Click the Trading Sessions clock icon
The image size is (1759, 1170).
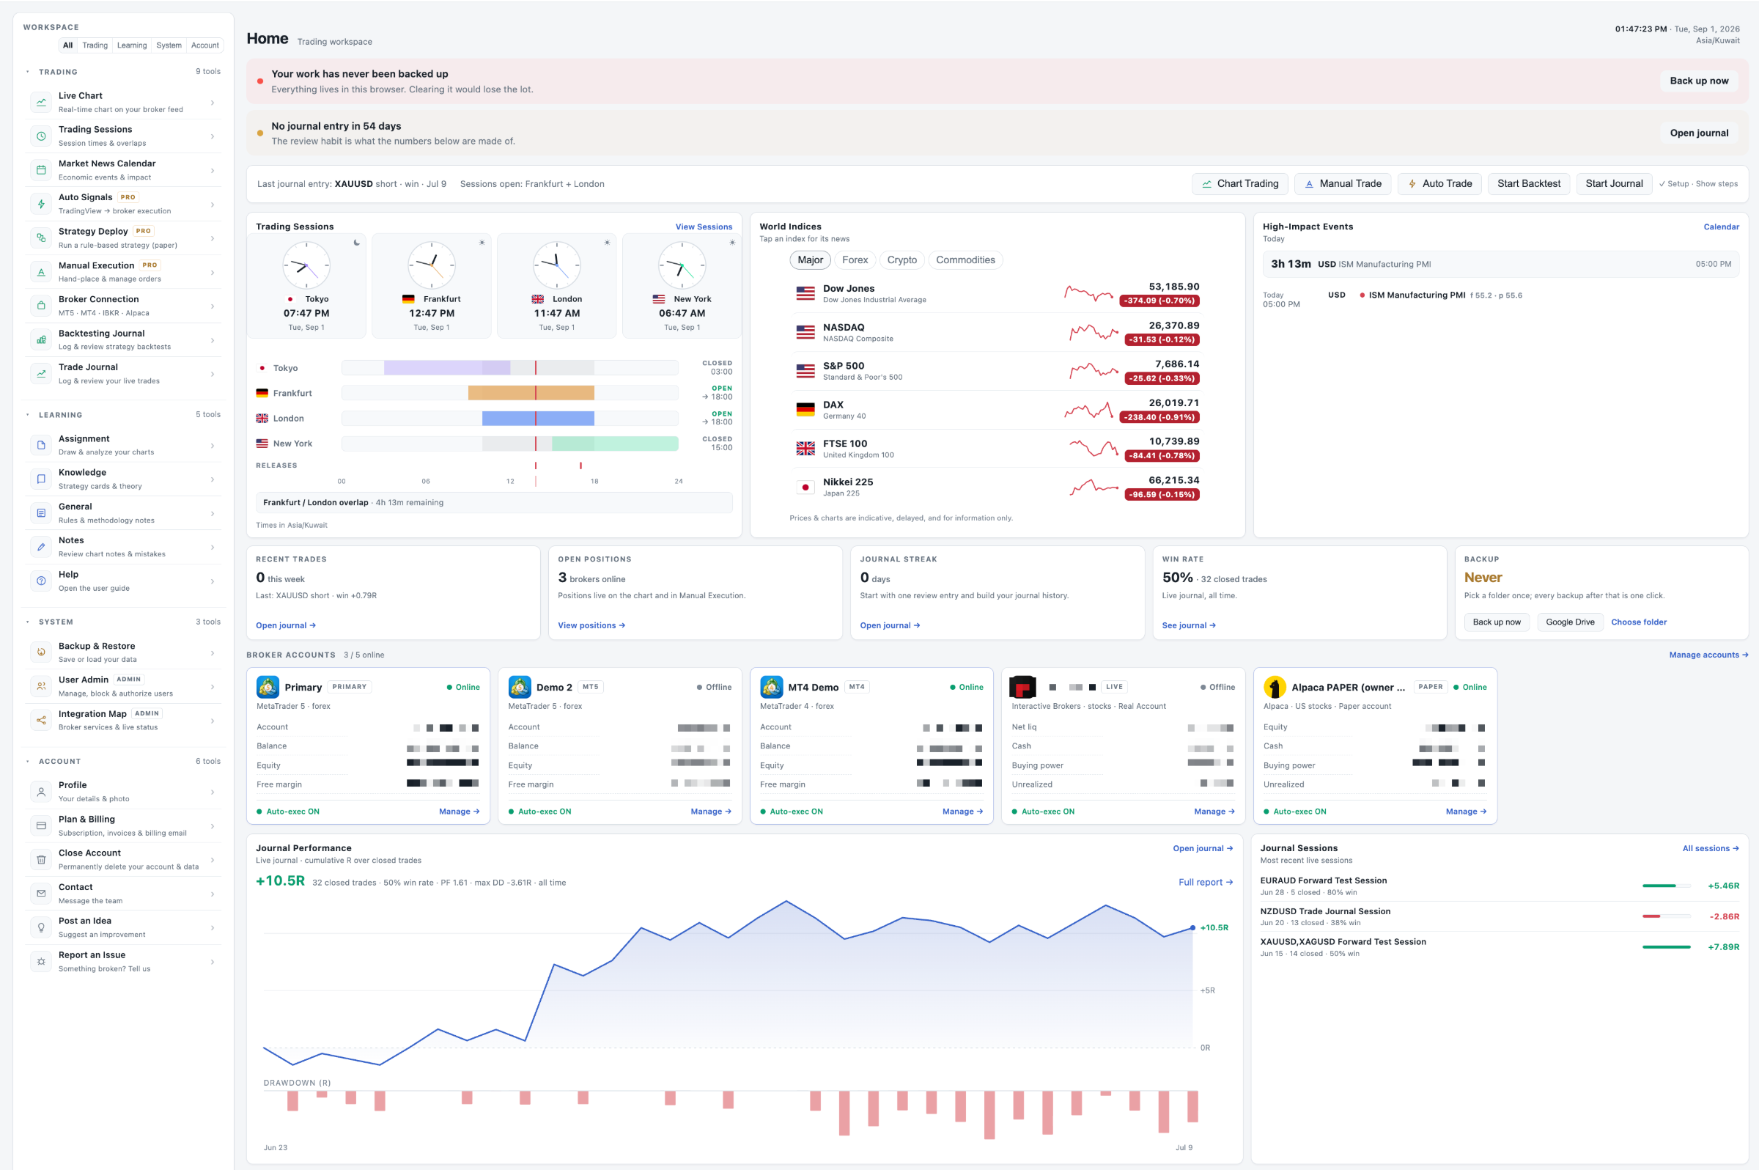pos(41,136)
